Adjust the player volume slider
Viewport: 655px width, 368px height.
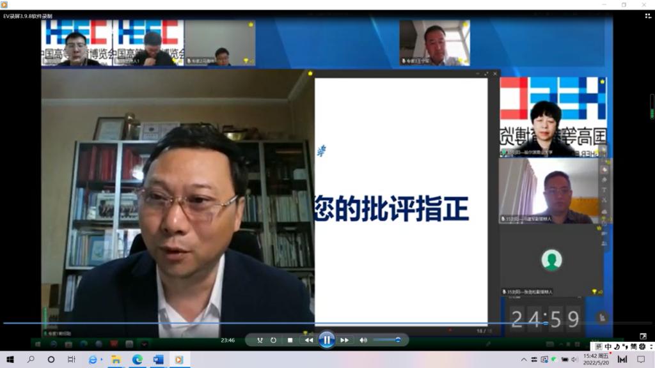pos(387,340)
